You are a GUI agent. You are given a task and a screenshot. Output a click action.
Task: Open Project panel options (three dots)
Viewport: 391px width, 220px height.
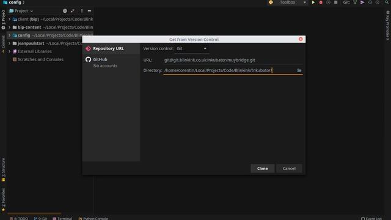click(x=81, y=11)
